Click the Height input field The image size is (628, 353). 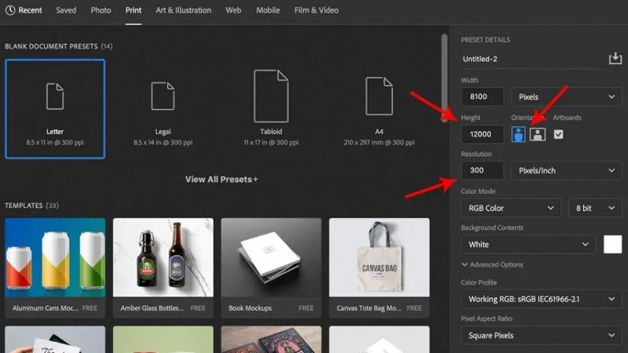pos(482,134)
